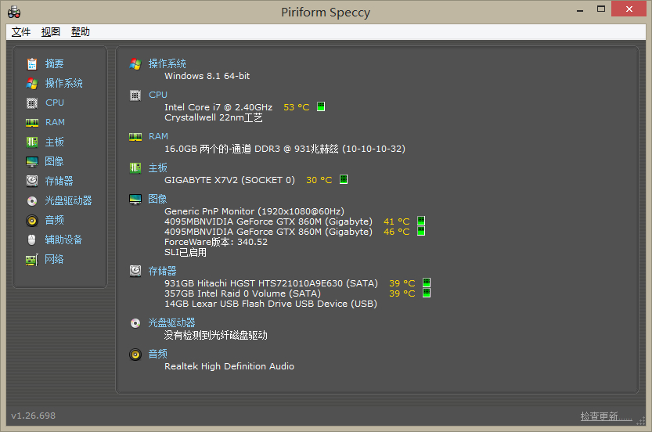Viewport: 652px width, 432px height.
Task: Open the 文件 menu
Action: pyautogui.click(x=21, y=32)
